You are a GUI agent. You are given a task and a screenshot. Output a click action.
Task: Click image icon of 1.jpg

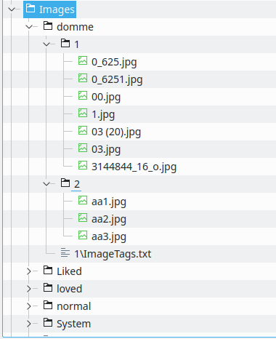pyautogui.click(x=83, y=113)
